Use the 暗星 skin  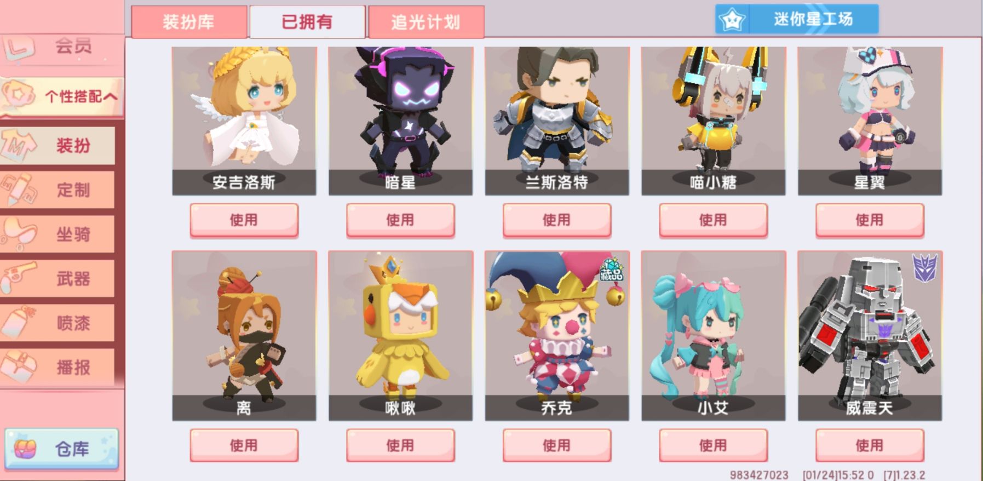coord(400,220)
